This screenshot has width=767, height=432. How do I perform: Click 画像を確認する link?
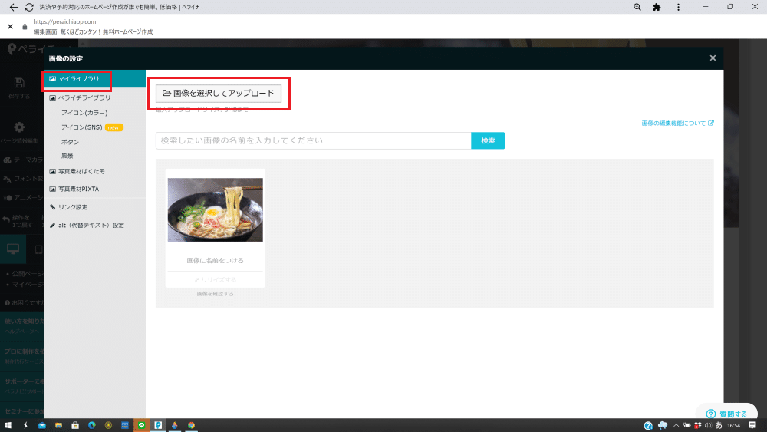click(x=216, y=294)
